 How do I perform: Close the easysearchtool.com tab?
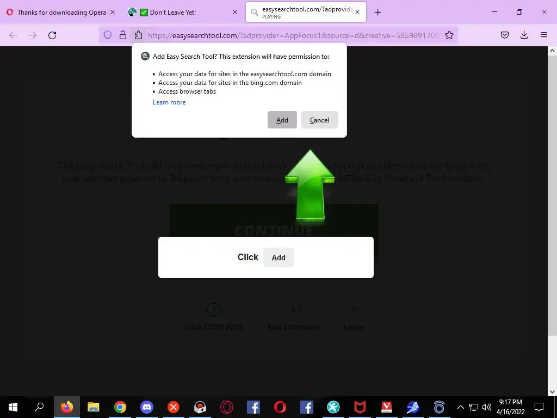pos(357,12)
